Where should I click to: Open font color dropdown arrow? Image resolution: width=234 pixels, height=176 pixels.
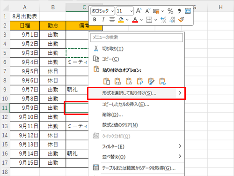(x=141, y=20)
